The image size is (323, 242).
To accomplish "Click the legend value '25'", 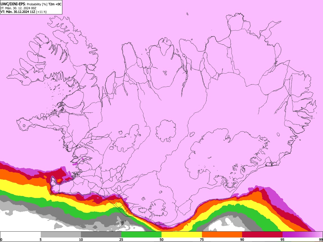I will 121,239.
